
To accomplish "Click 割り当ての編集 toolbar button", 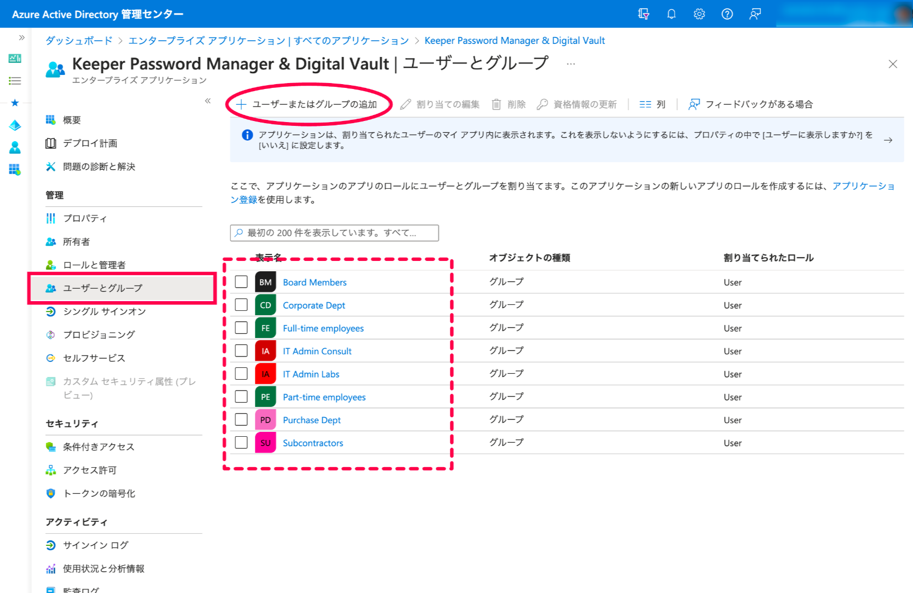I will pyautogui.click(x=440, y=104).
